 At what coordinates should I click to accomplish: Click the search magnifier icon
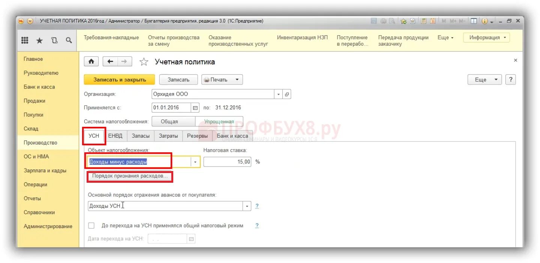coord(69,40)
